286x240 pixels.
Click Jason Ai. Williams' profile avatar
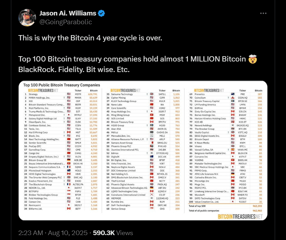coord(27,18)
